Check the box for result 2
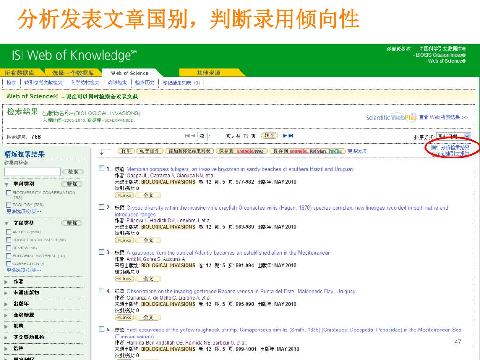Viewport: 480px width, 360px height. tap(102, 207)
